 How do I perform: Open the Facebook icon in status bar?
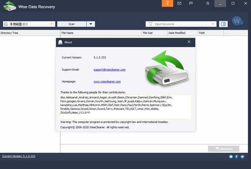[237, 156]
